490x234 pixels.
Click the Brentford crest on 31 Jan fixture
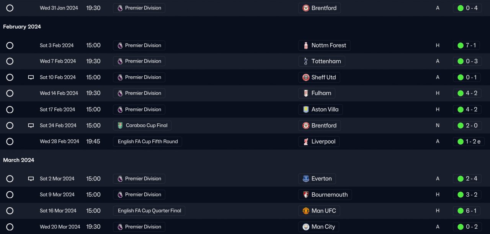click(x=306, y=8)
